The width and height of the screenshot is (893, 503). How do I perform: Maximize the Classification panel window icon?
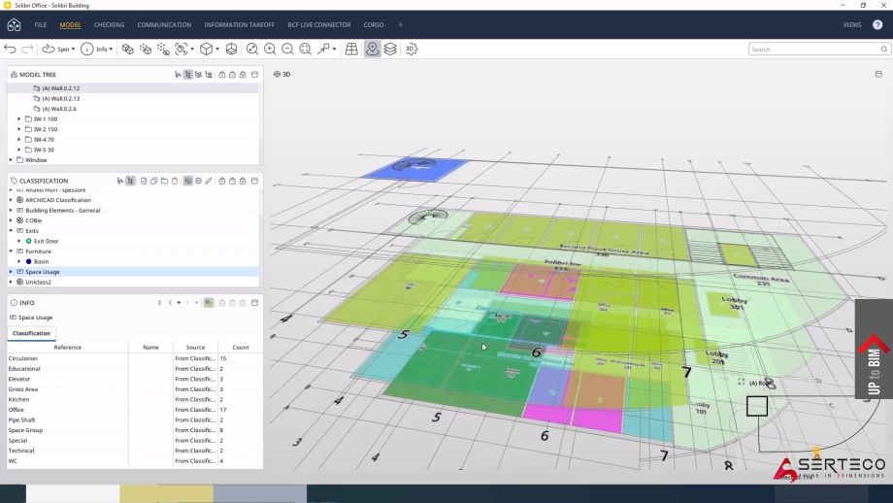254,181
